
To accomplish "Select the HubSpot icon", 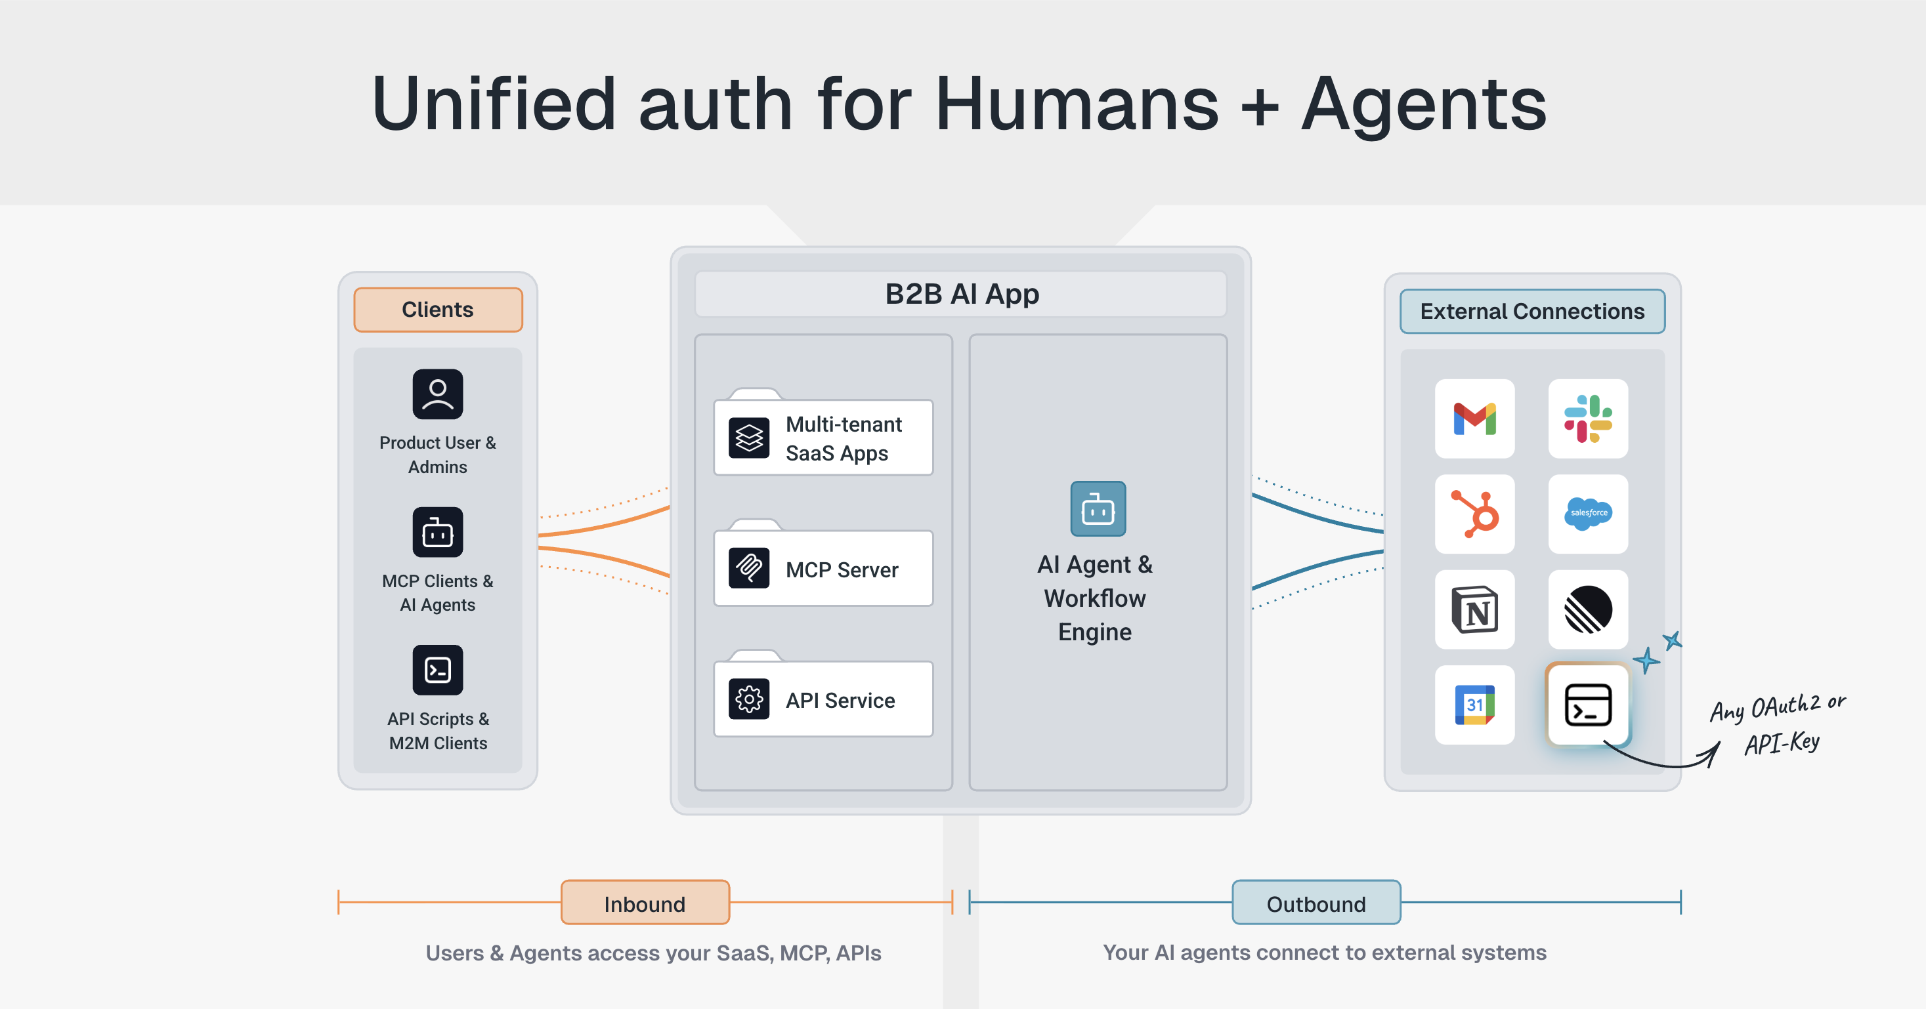I will coord(1474,514).
